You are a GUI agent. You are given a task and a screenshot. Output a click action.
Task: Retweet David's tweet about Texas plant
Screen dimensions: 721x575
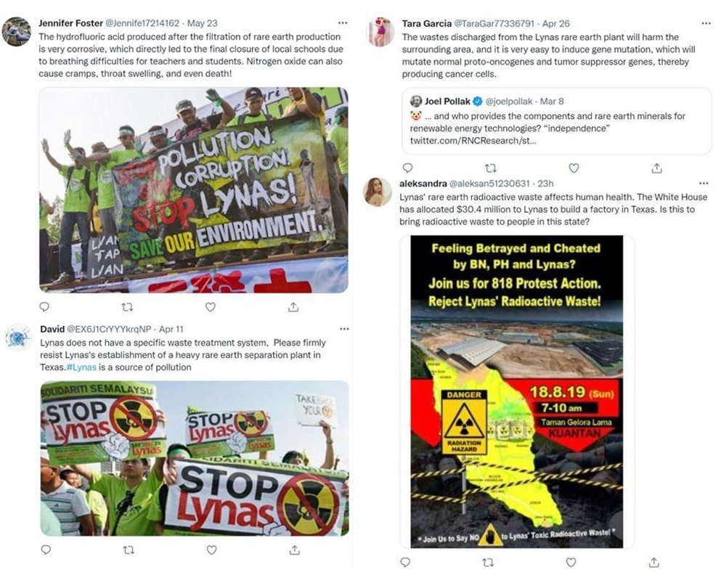coord(129,550)
